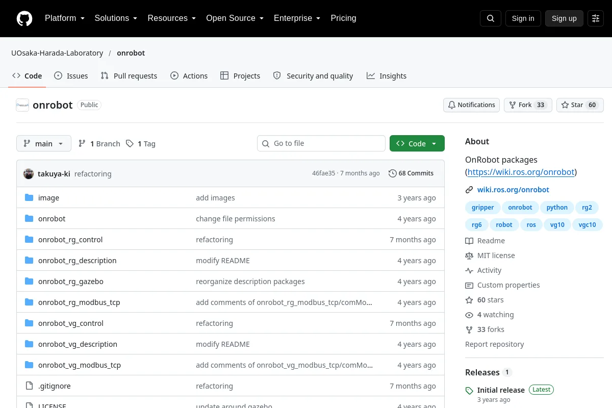The image size is (612, 408).
Task: Open UOsaka-Harada-Laboratory organization link
Action: (x=57, y=53)
